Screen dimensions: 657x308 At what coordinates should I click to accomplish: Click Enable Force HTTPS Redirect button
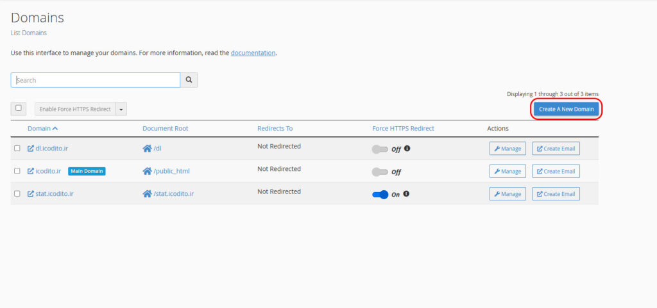coord(75,109)
